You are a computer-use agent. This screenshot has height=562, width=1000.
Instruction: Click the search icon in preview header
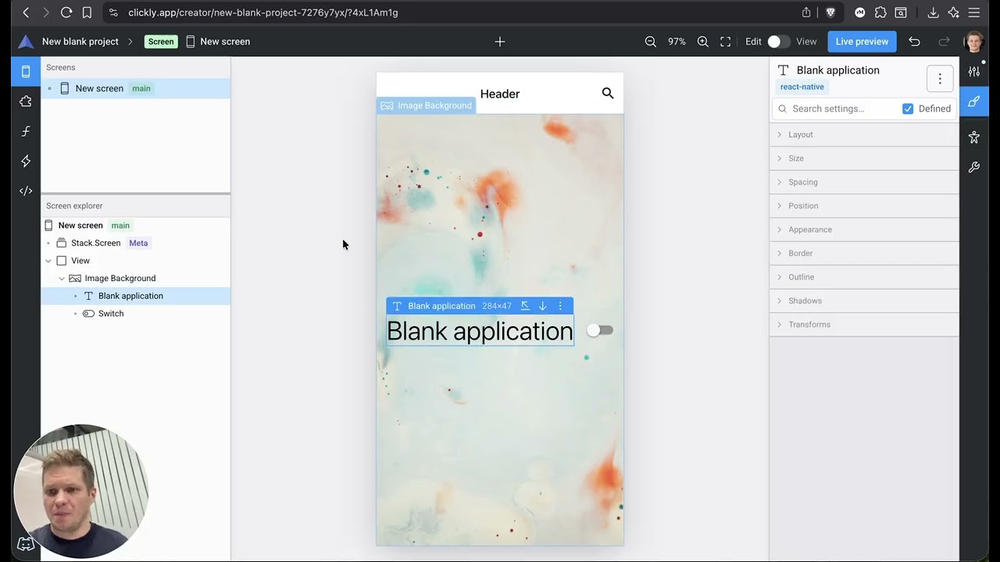click(x=608, y=94)
